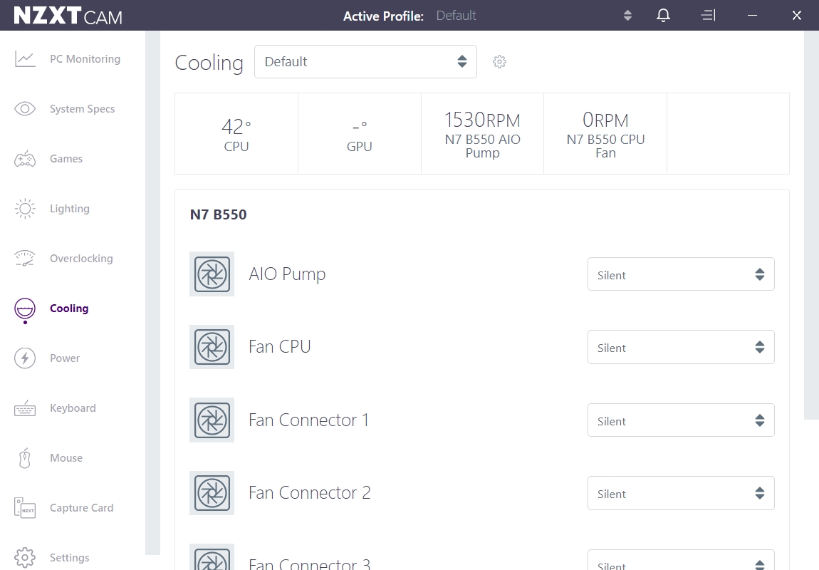The image size is (819, 570).
Task: Click the Fan Connector 2 label
Action: click(x=310, y=492)
